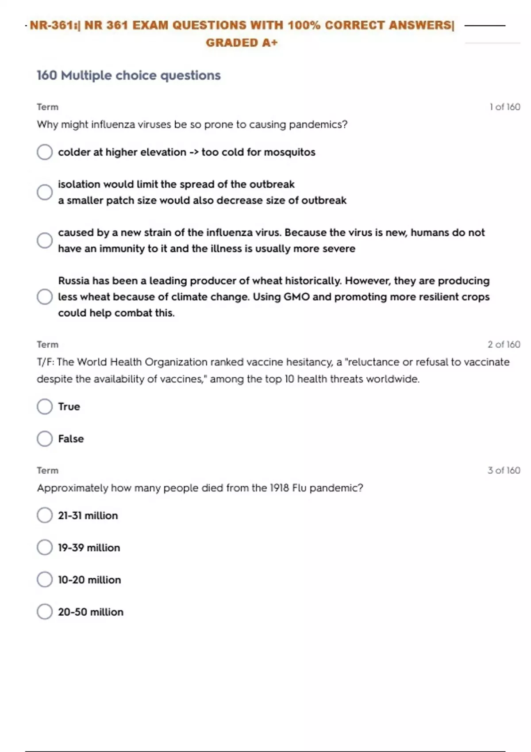
Task: Click the '2 of 160' question counter
Action: (504, 345)
